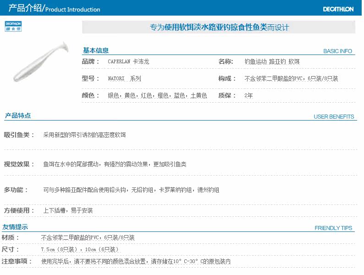
Task: Click the 材质 value about 不含邻苯二甲酸盐的PVC
Action: 88,237
